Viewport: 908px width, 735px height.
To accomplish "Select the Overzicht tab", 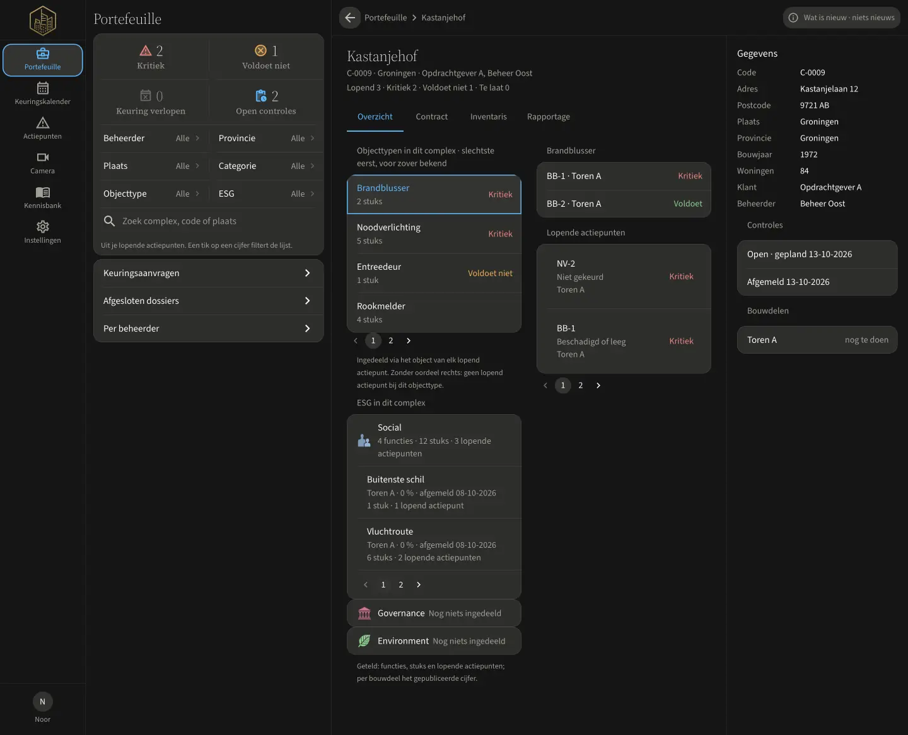I will coord(375,117).
